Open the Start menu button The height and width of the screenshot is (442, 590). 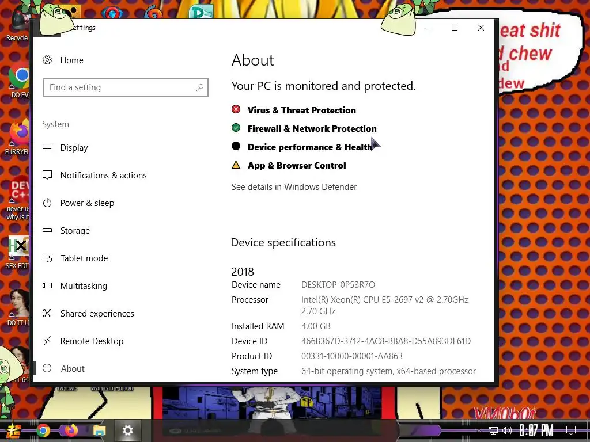click(13, 430)
